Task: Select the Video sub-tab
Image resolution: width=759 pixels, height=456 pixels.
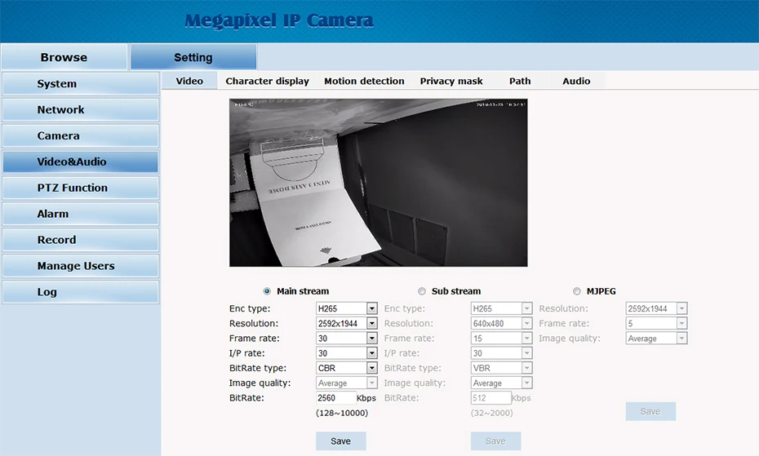Action: tap(189, 81)
